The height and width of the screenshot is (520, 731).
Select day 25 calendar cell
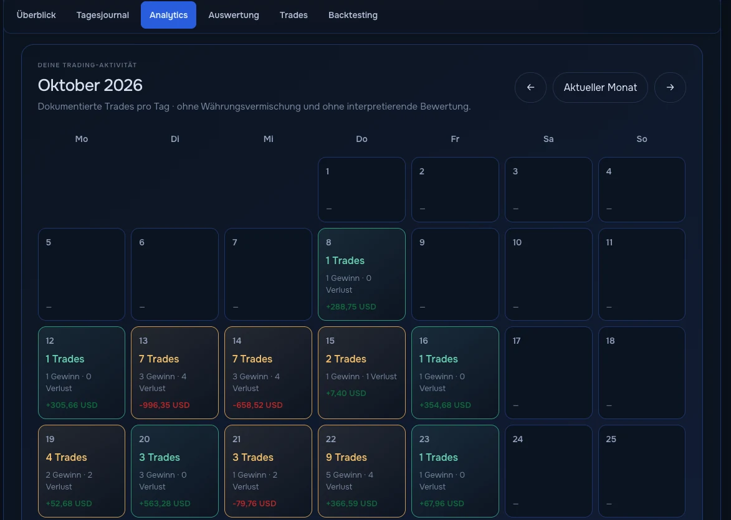click(642, 471)
